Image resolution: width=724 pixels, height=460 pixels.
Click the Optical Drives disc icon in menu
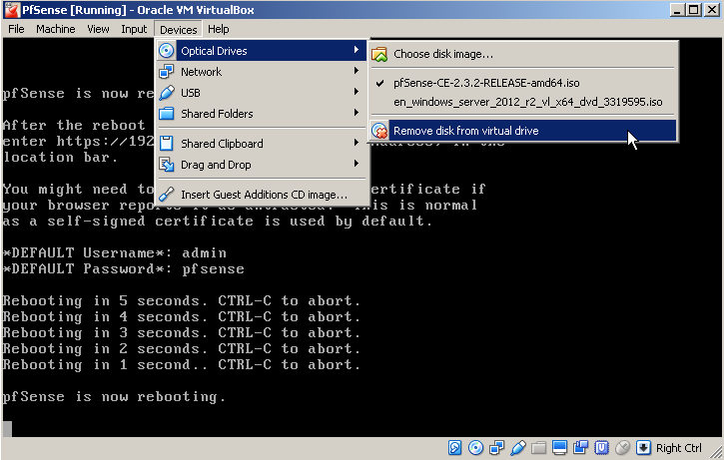click(166, 50)
